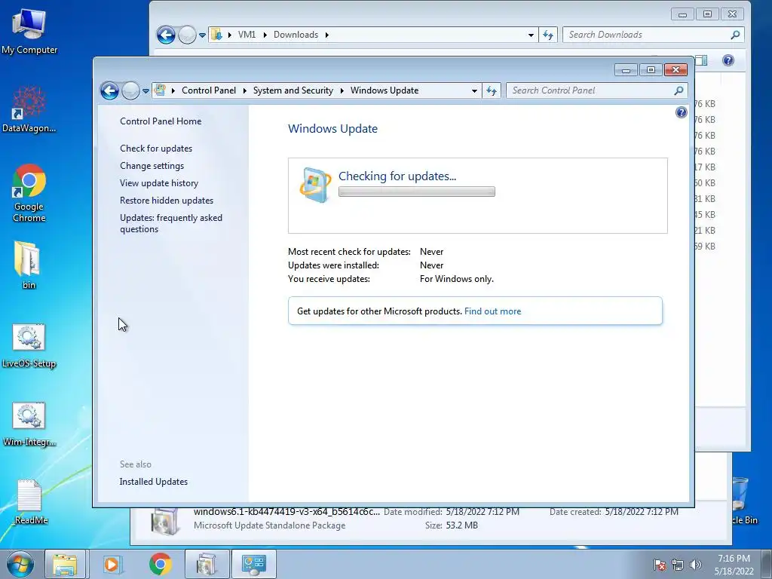This screenshot has height=579, width=772.
Task: Click VM1 breadcrumb in Downloads window
Action: 247,35
